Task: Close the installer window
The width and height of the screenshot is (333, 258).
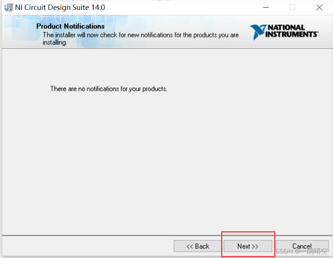Action: (x=319, y=7)
